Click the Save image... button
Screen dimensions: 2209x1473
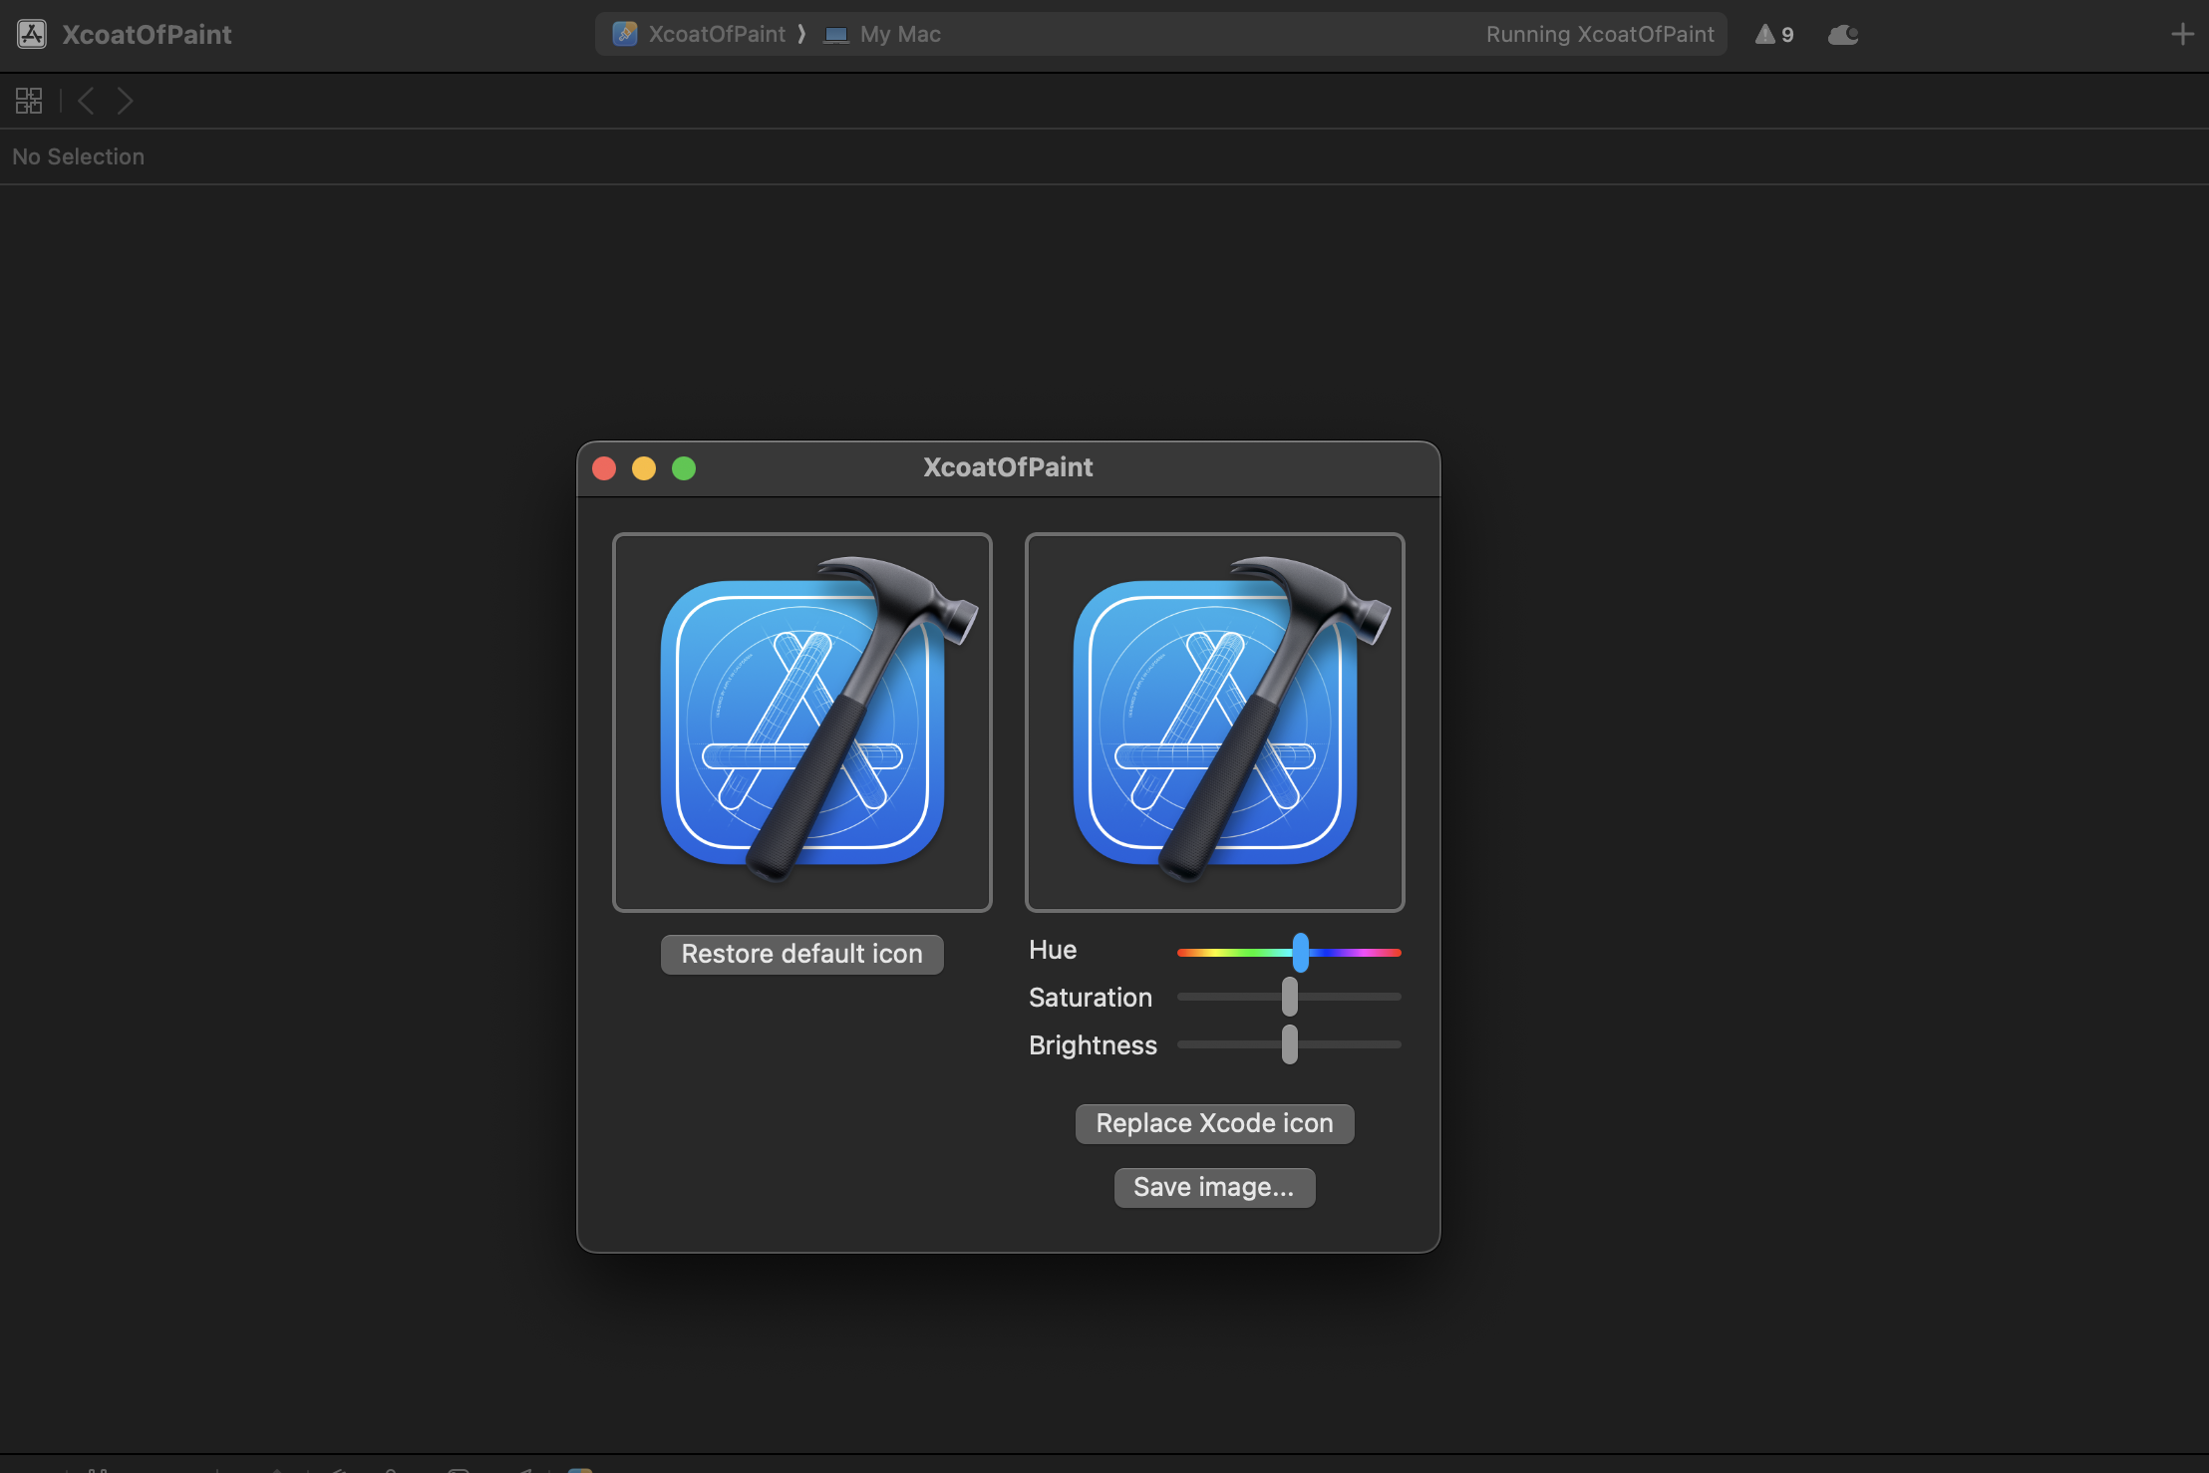tap(1213, 1187)
